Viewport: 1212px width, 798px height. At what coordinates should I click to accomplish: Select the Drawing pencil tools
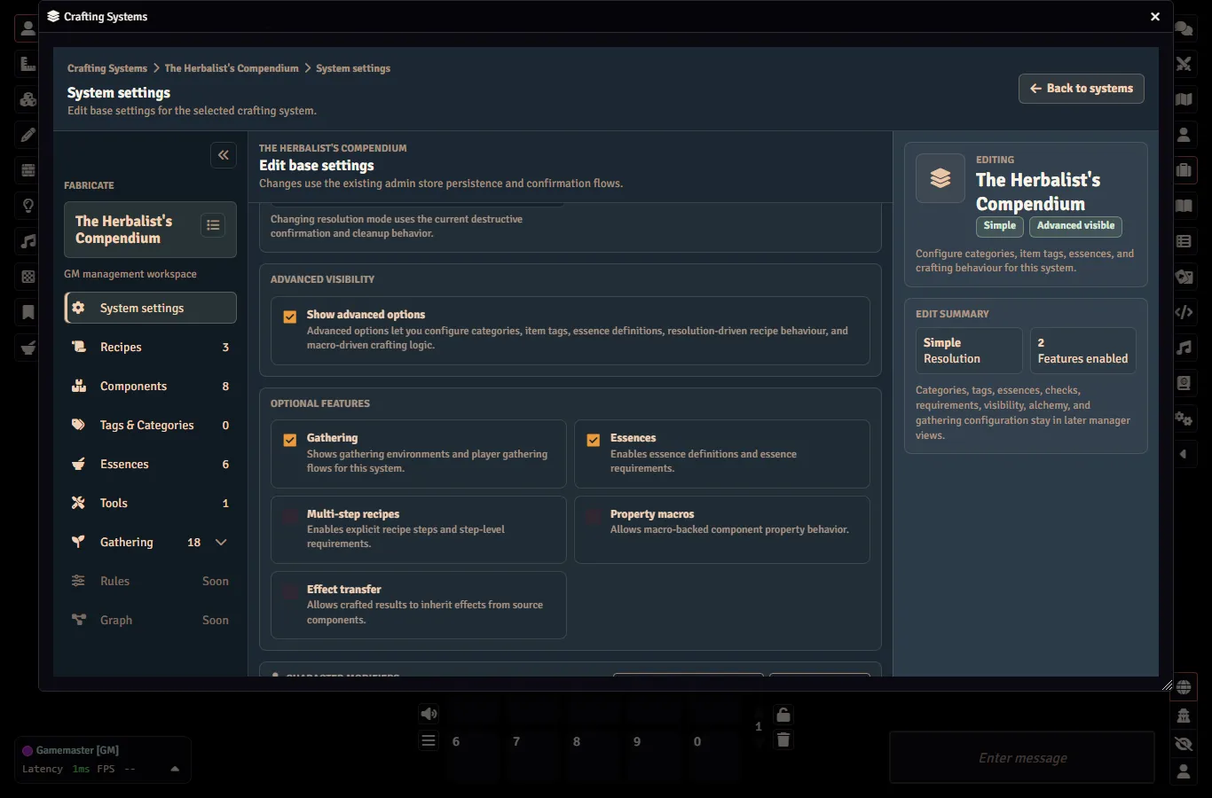(28, 135)
